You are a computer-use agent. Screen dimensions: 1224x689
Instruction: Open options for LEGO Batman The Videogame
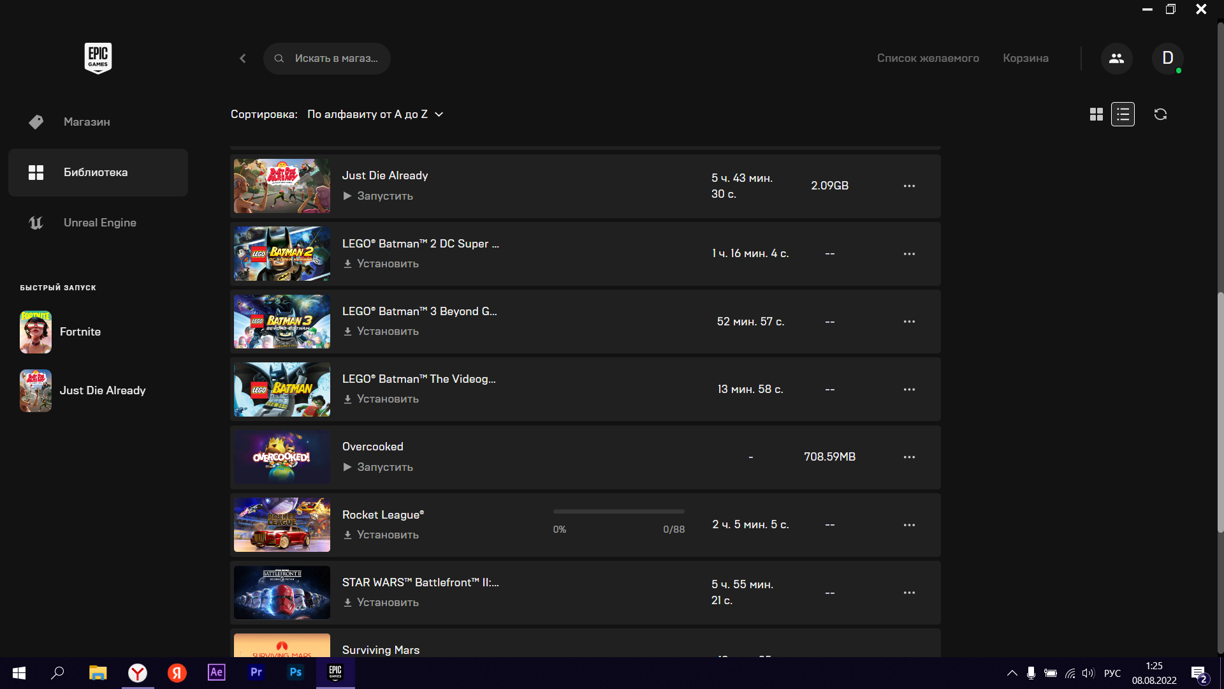pos(909,389)
